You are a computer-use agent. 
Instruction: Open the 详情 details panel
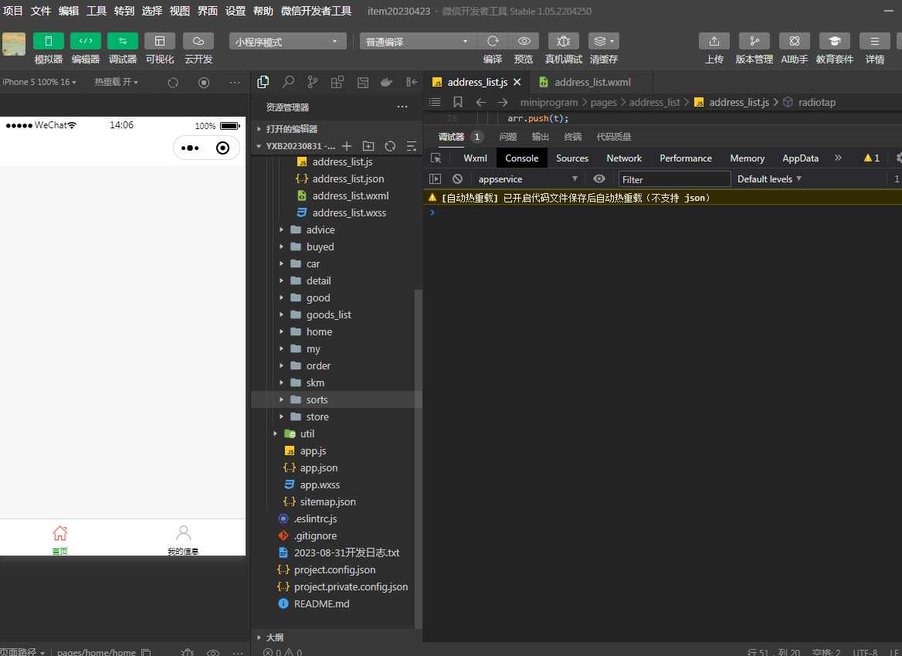pos(875,42)
